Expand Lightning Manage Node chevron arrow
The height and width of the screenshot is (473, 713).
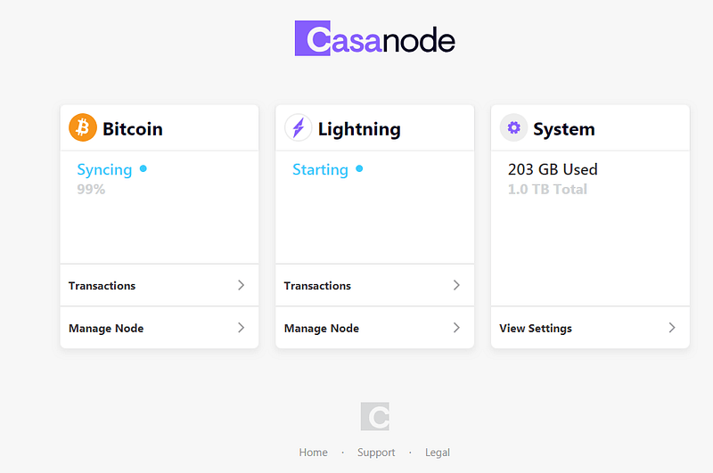[x=456, y=328]
